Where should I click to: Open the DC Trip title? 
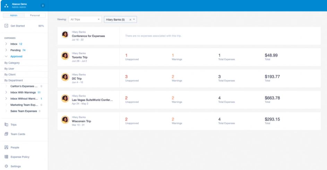[77, 79]
